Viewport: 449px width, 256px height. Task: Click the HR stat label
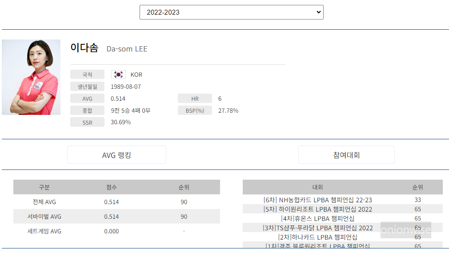(x=195, y=98)
